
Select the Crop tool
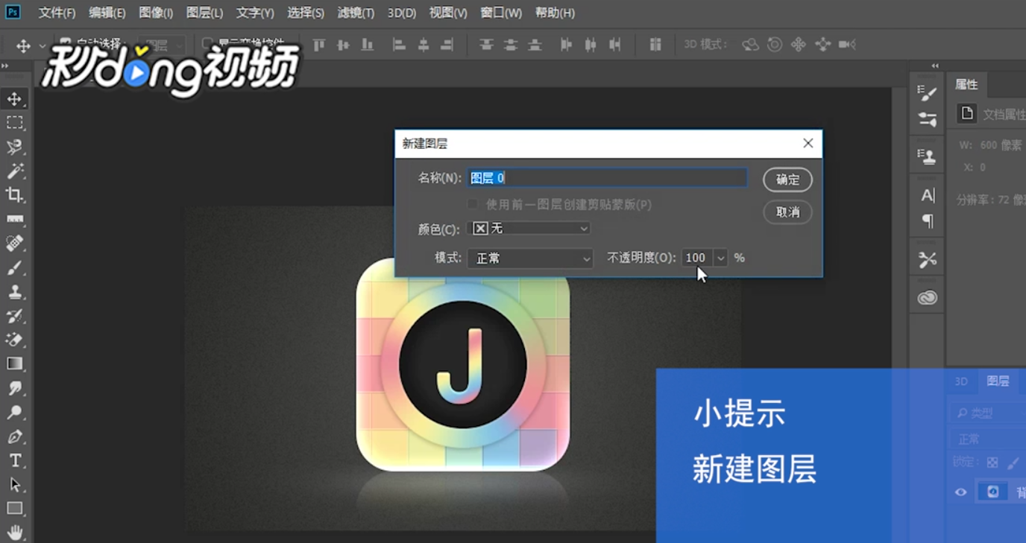coord(15,195)
